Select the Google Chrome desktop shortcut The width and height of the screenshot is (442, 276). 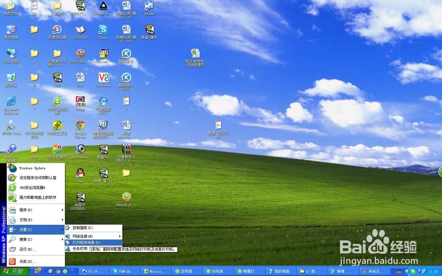80,129
